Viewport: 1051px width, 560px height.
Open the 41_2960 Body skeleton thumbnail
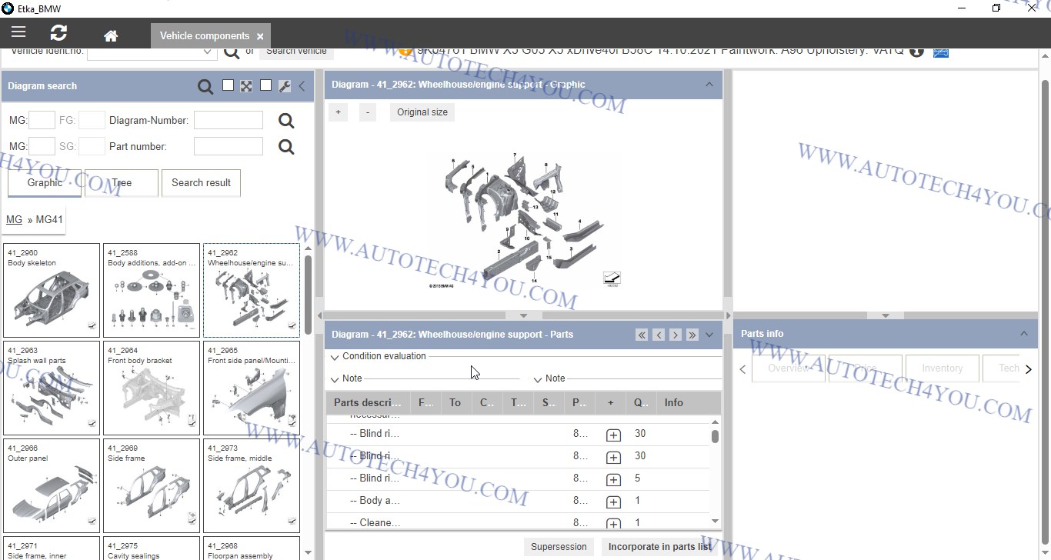click(52, 291)
